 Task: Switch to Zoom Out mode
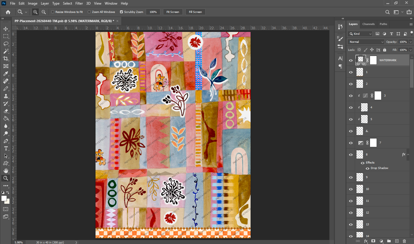[44, 12]
